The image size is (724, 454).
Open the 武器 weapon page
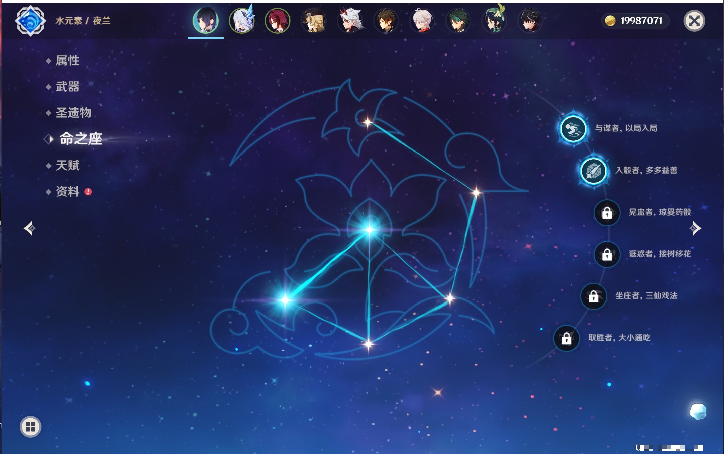[67, 87]
